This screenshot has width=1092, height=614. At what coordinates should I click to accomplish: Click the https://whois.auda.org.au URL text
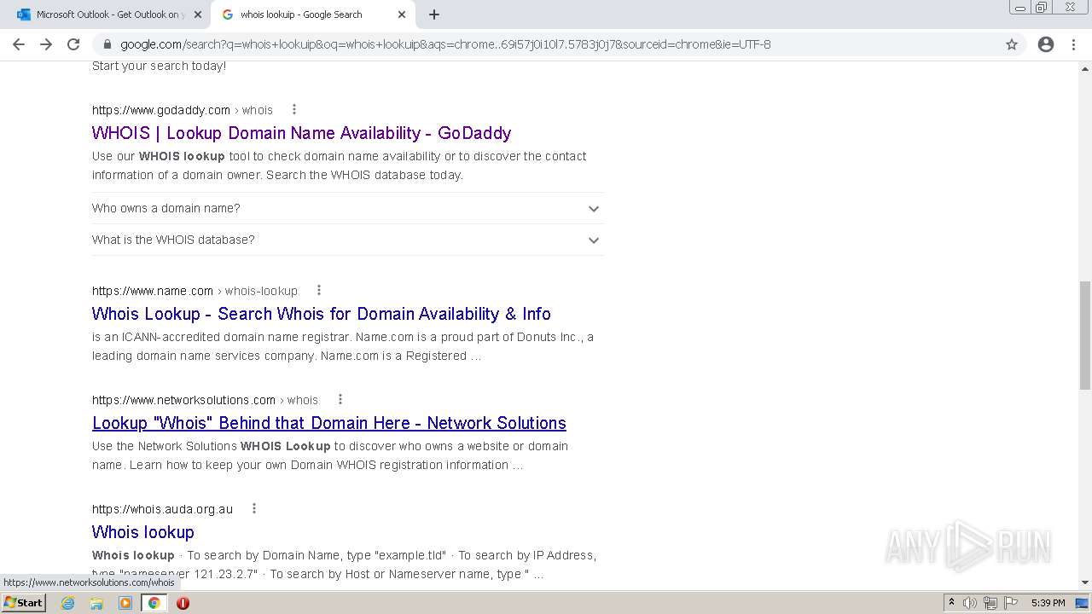[162, 509]
